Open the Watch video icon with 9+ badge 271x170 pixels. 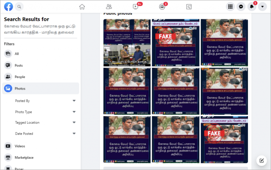136,7
